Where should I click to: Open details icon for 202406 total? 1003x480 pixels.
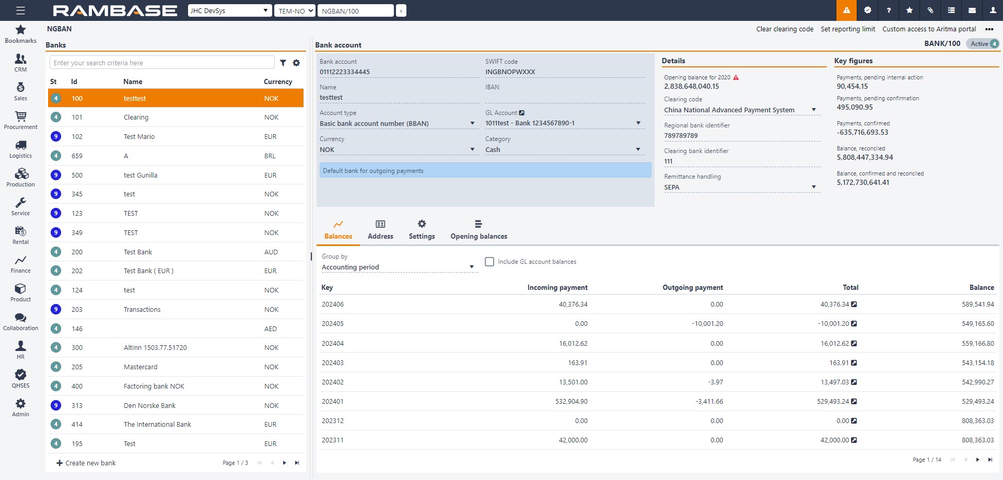[x=854, y=305]
